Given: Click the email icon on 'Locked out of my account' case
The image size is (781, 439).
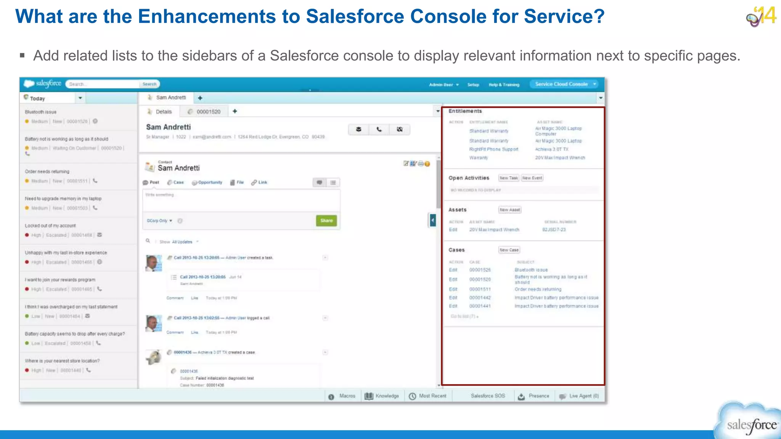Looking at the screenshot, I should coord(100,235).
